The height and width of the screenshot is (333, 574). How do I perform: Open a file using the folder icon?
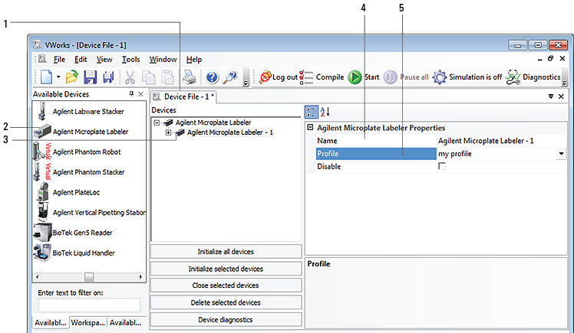click(71, 77)
